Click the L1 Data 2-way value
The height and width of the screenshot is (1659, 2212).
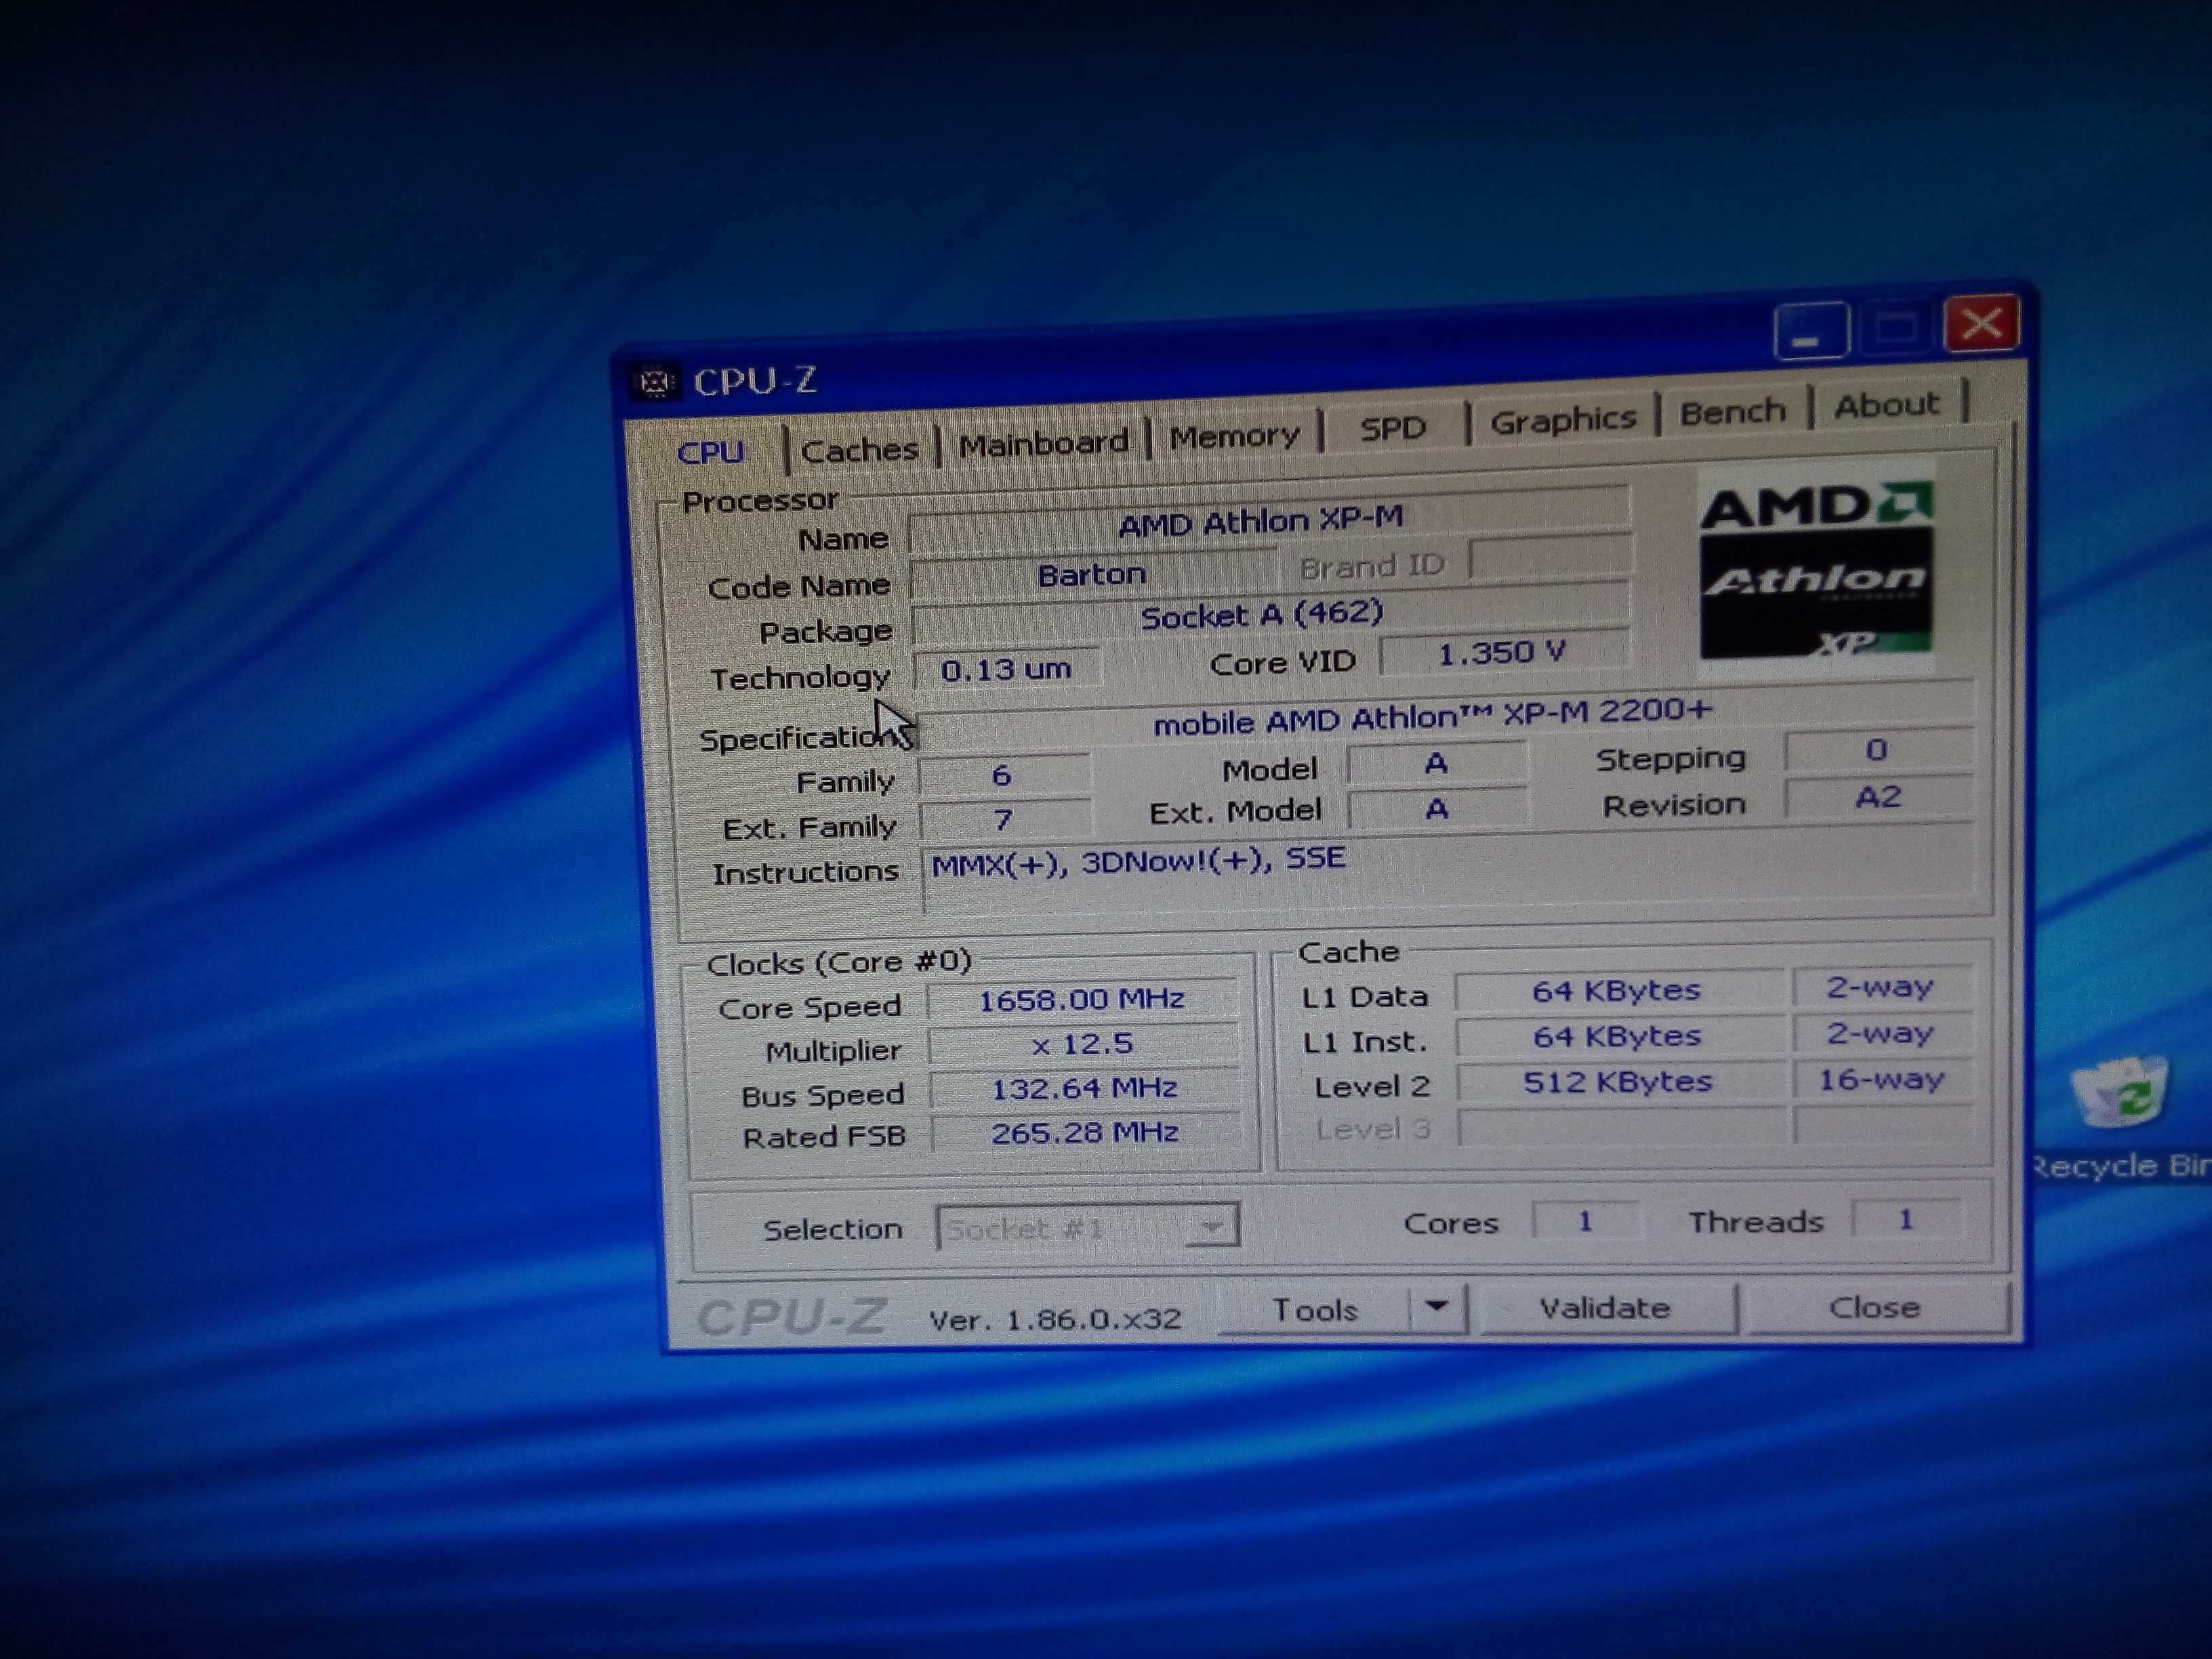(x=1881, y=987)
